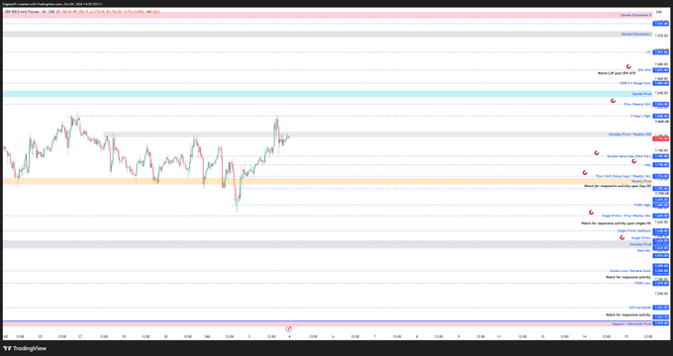Click the magnet icon above Prior Weekly VAH

[613, 101]
